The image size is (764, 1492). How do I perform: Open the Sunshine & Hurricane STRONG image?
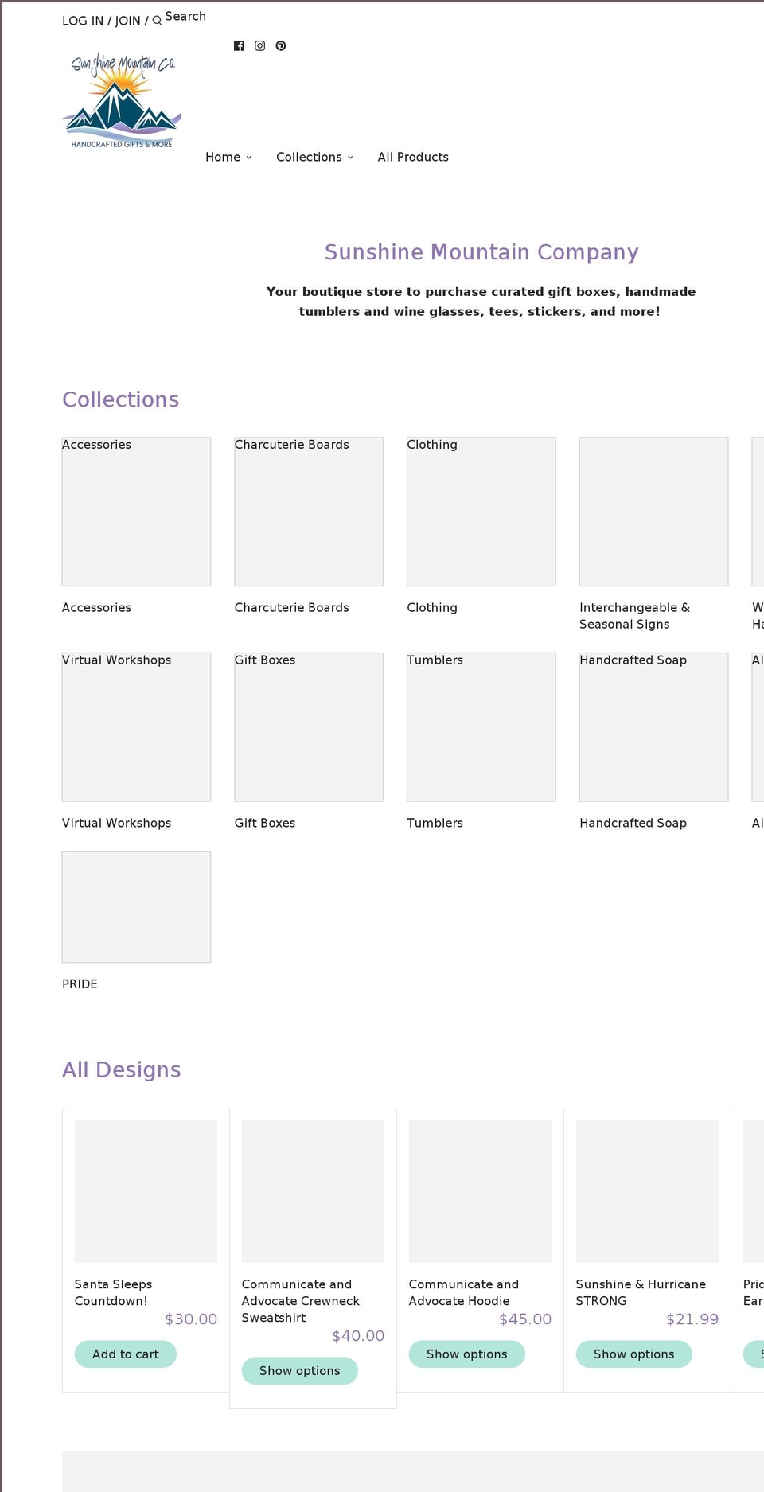647,1191
